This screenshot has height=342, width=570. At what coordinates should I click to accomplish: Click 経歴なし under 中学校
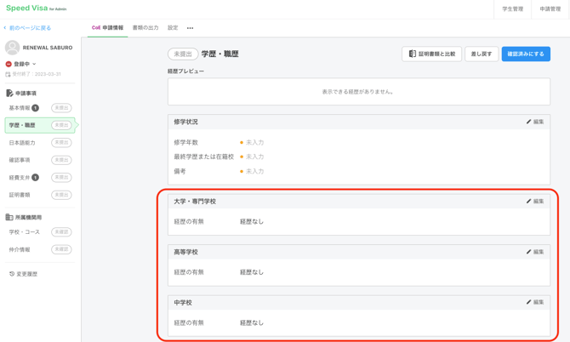(252, 322)
